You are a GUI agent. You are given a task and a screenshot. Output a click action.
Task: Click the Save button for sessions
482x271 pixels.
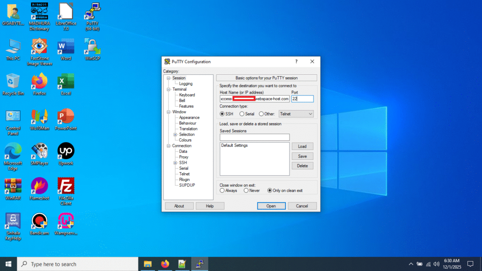click(302, 156)
